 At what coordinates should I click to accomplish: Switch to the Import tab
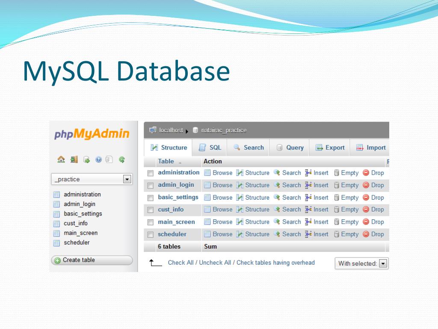(370, 147)
